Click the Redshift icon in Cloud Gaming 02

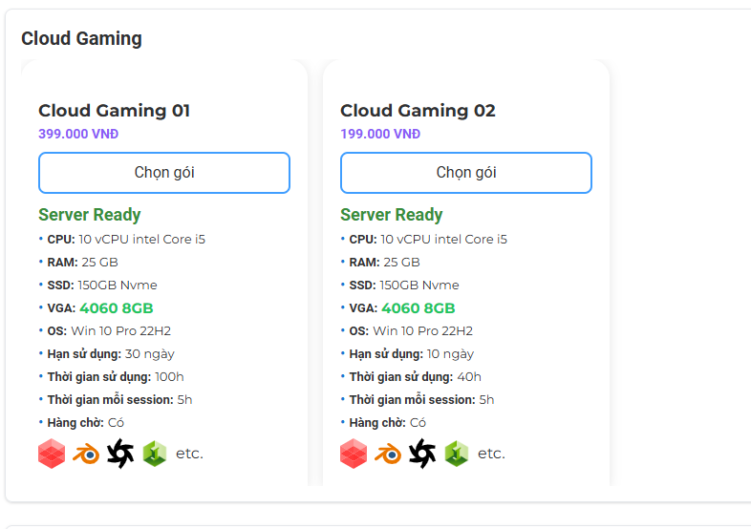point(354,454)
